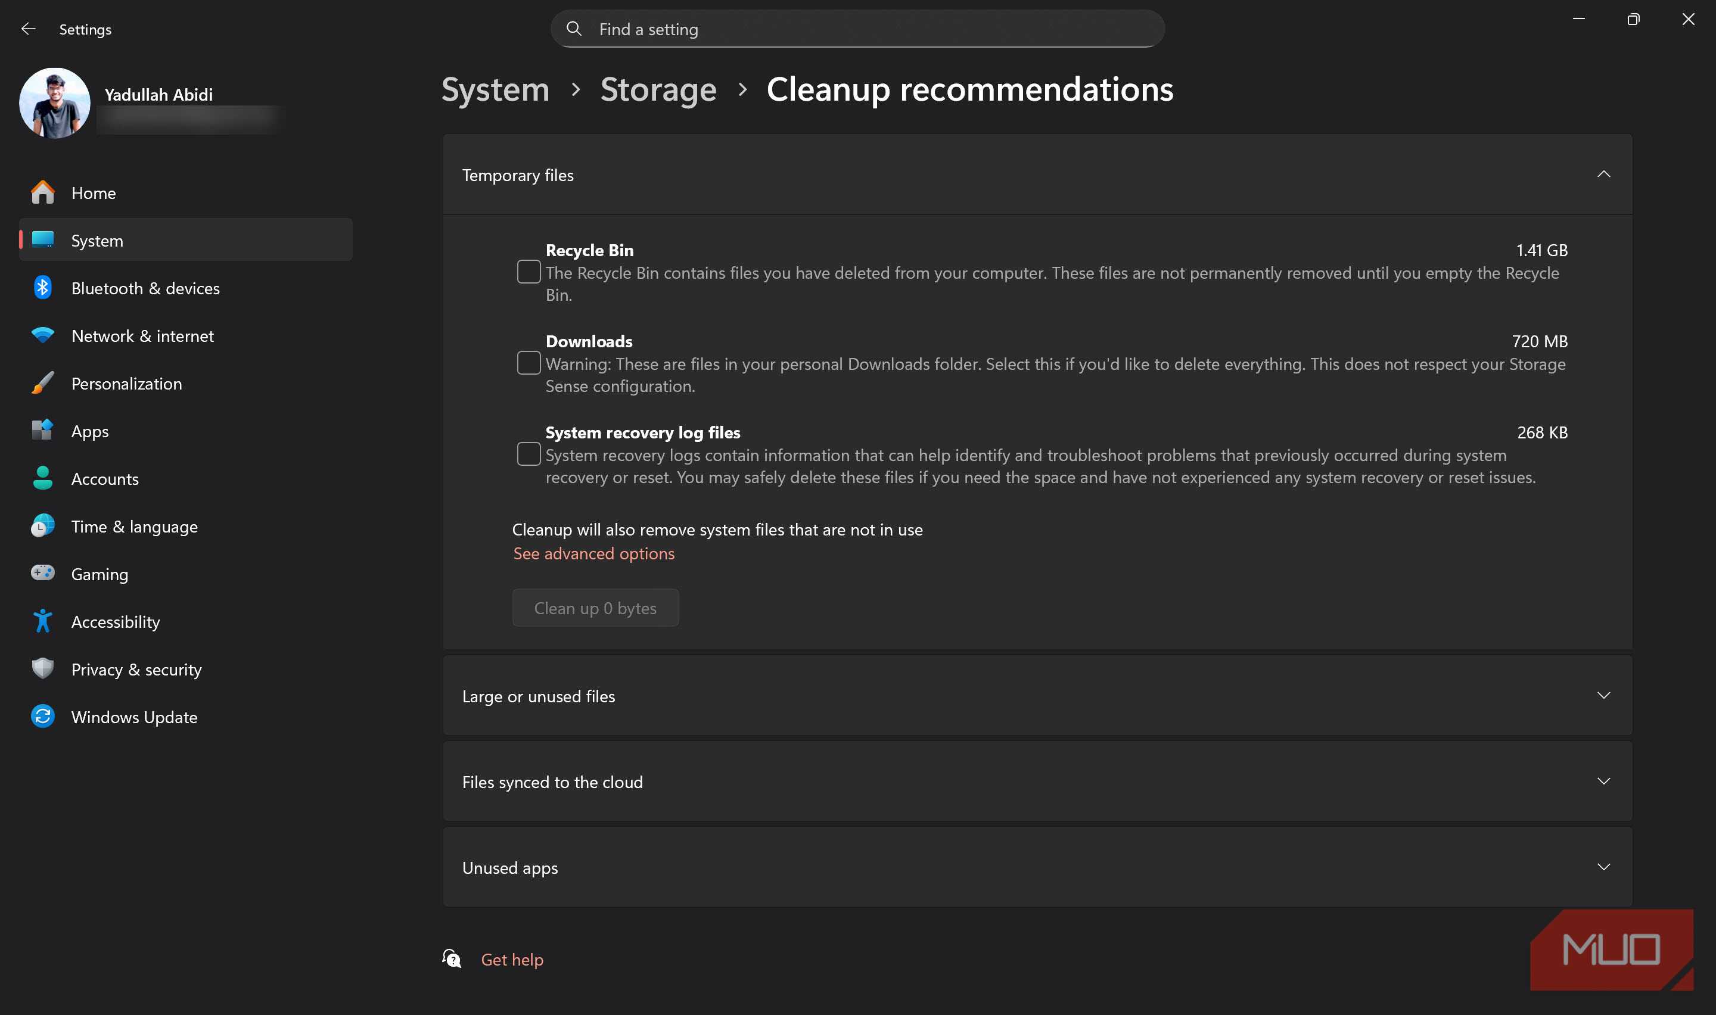Click the Accessibility figure icon
The height and width of the screenshot is (1015, 1716).
pyautogui.click(x=42, y=621)
